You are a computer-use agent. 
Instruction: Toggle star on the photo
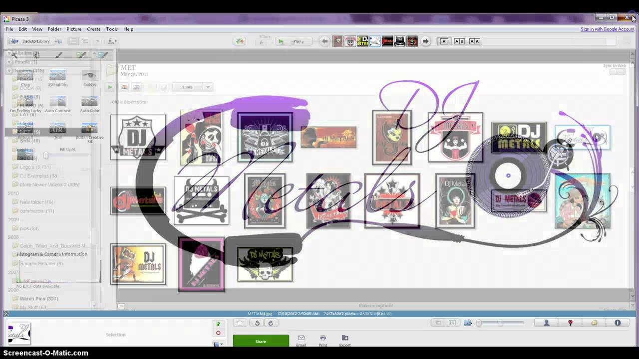[240, 323]
